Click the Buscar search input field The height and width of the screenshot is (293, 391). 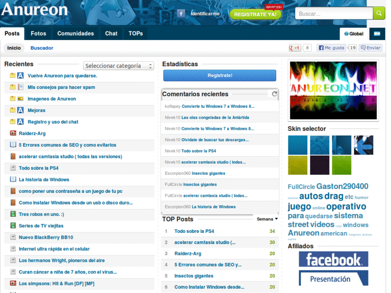point(334,14)
